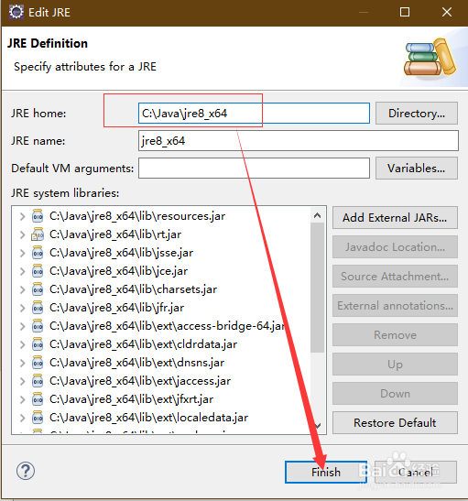Open help via question mark icon
The height and width of the screenshot is (501, 468).
coord(26,471)
